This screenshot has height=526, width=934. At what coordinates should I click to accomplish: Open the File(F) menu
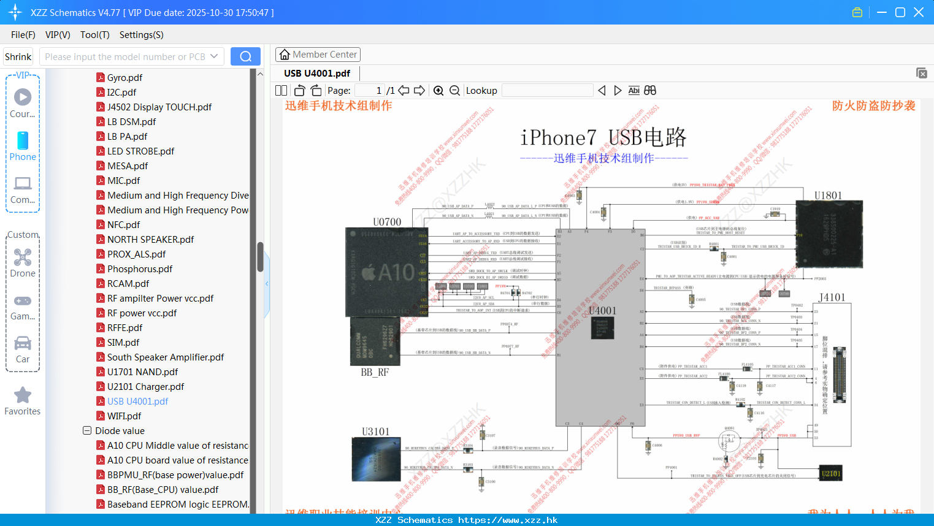23,35
